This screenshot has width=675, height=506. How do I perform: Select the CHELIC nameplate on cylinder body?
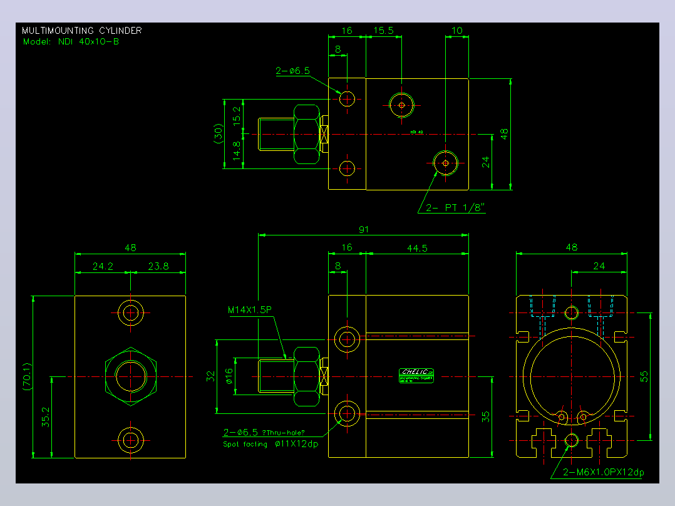click(416, 376)
